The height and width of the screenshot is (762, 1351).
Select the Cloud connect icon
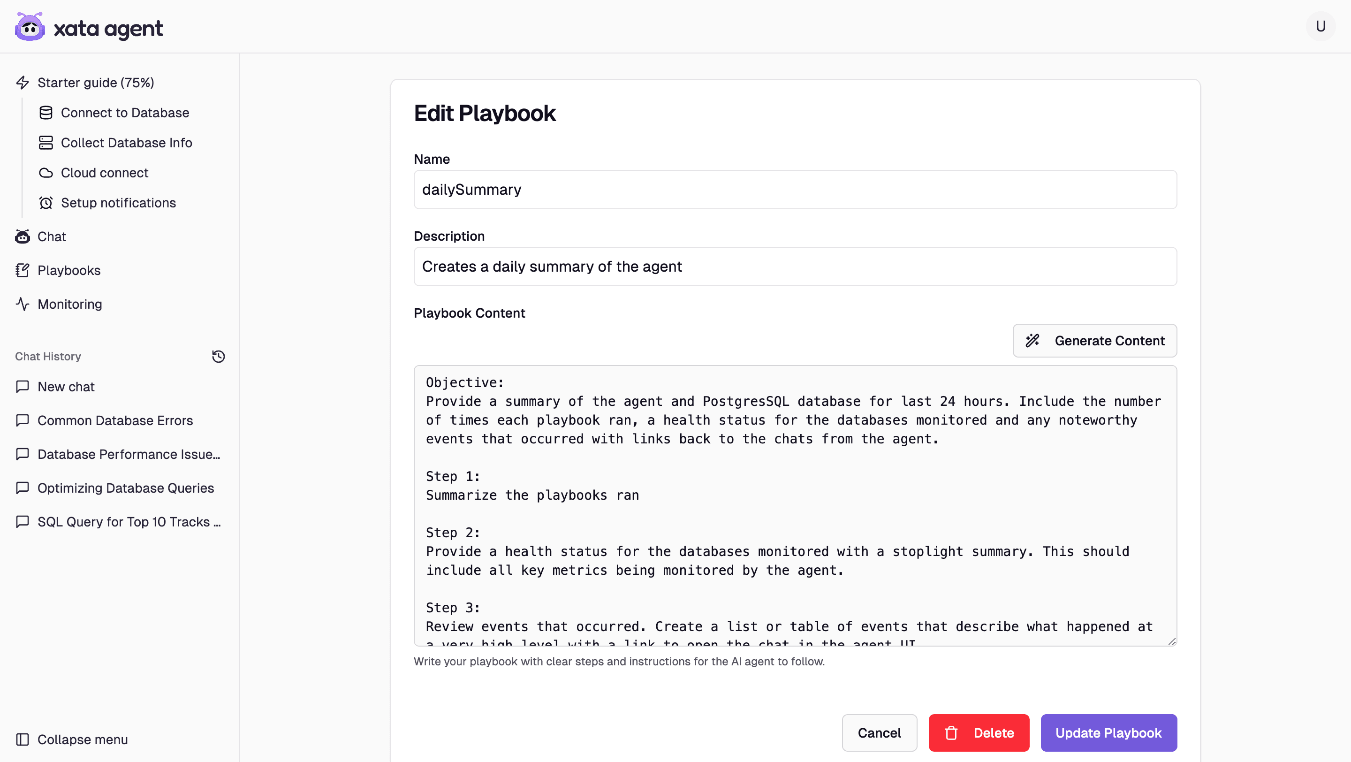tap(46, 173)
